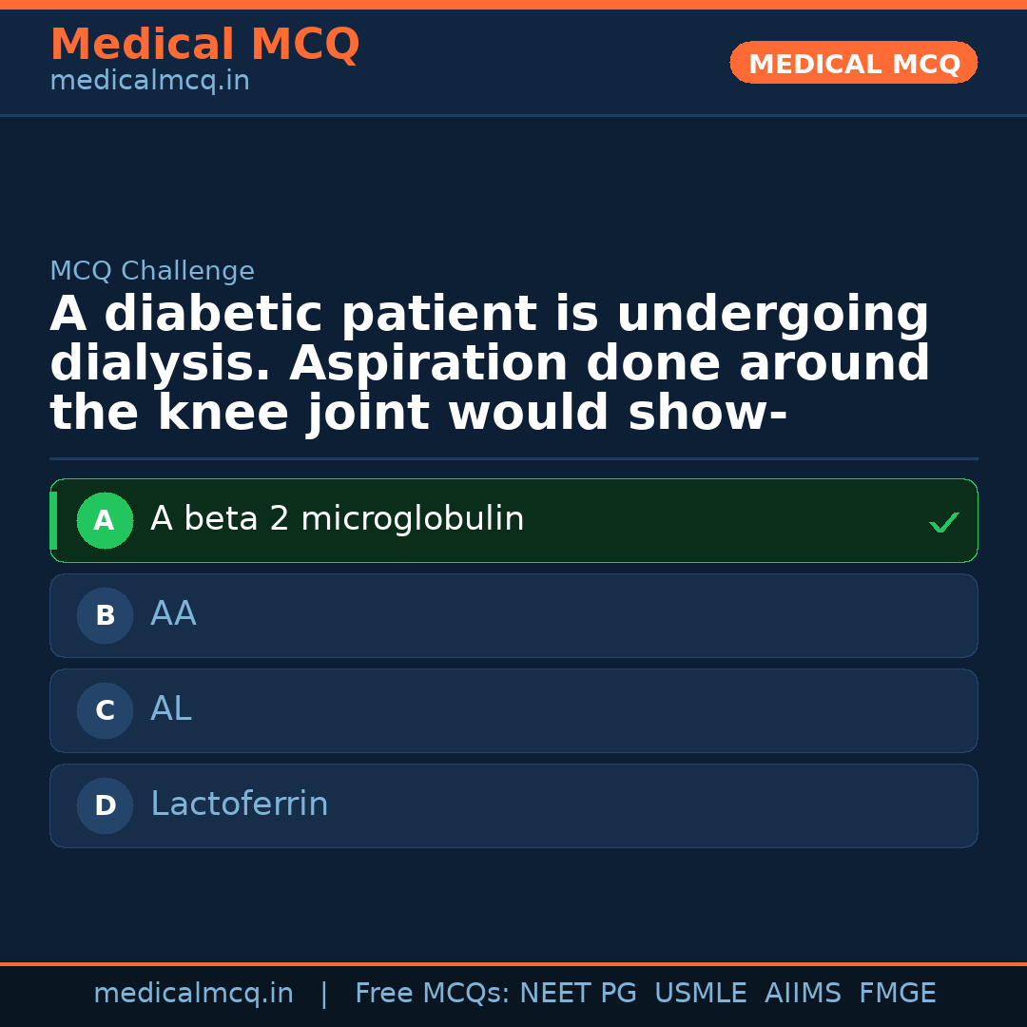1027x1027 pixels.
Task: Click the green accent bar on option A
Action: coord(53,520)
